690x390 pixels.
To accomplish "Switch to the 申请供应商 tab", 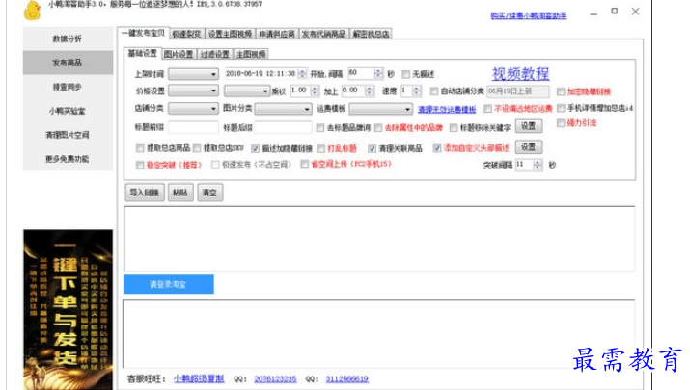I will (277, 34).
